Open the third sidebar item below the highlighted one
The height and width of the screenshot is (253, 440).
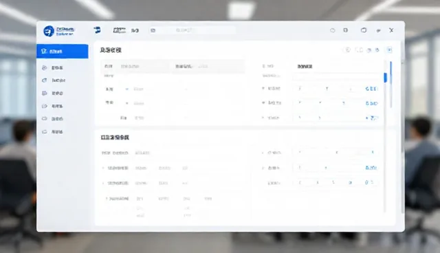[53, 93]
